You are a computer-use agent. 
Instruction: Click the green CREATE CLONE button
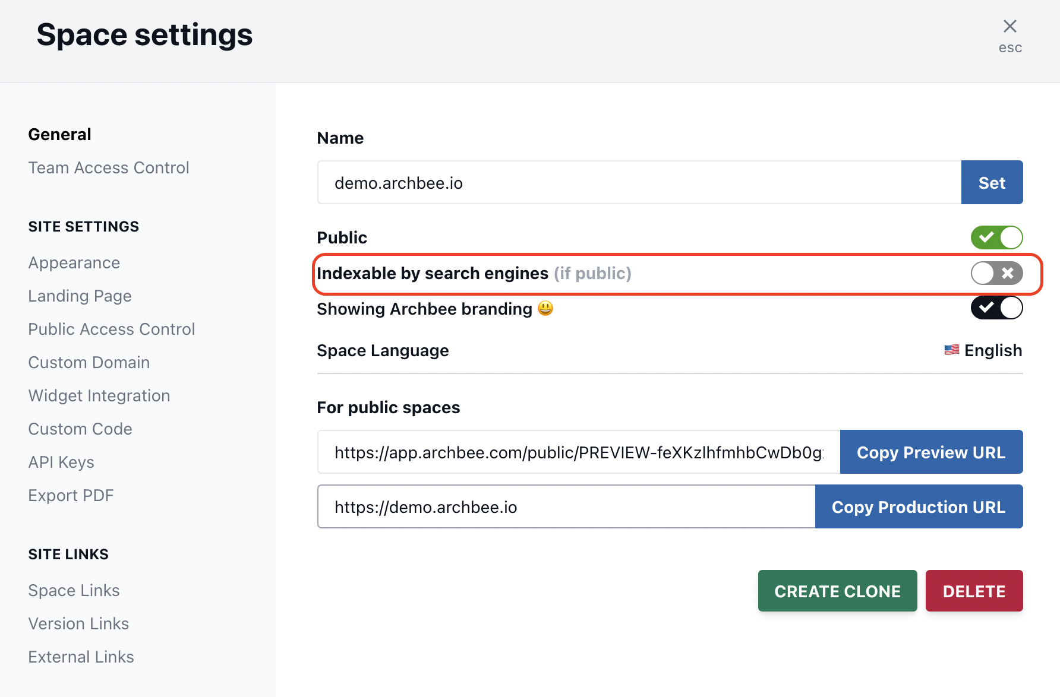[x=837, y=591]
